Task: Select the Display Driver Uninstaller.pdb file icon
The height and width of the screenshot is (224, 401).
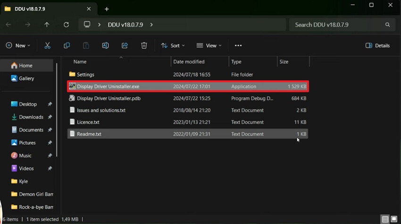Action: click(x=72, y=98)
